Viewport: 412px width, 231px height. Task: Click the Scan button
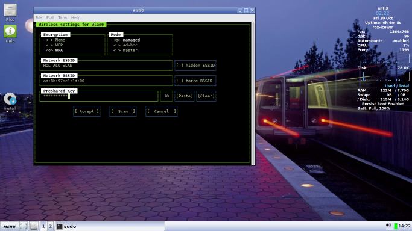click(x=122, y=111)
